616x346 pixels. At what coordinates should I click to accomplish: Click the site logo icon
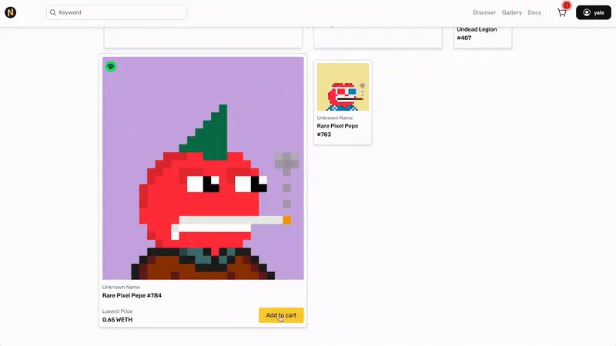[x=11, y=12]
